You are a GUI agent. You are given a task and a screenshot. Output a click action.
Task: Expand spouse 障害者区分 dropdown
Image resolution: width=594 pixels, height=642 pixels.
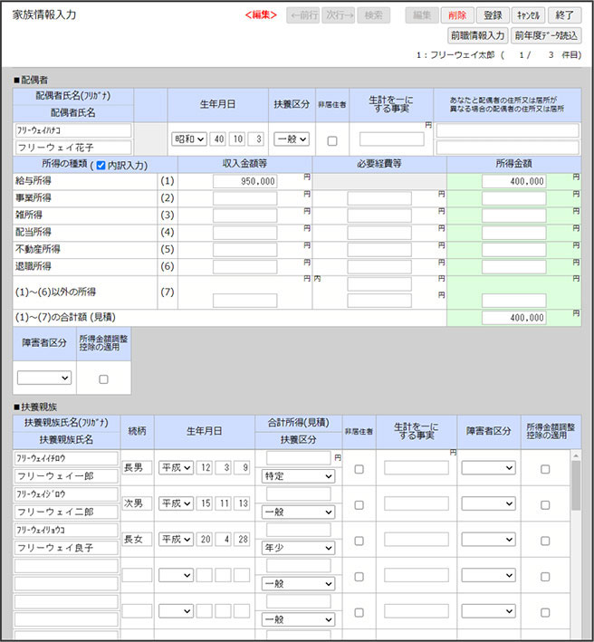click(x=43, y=378)
